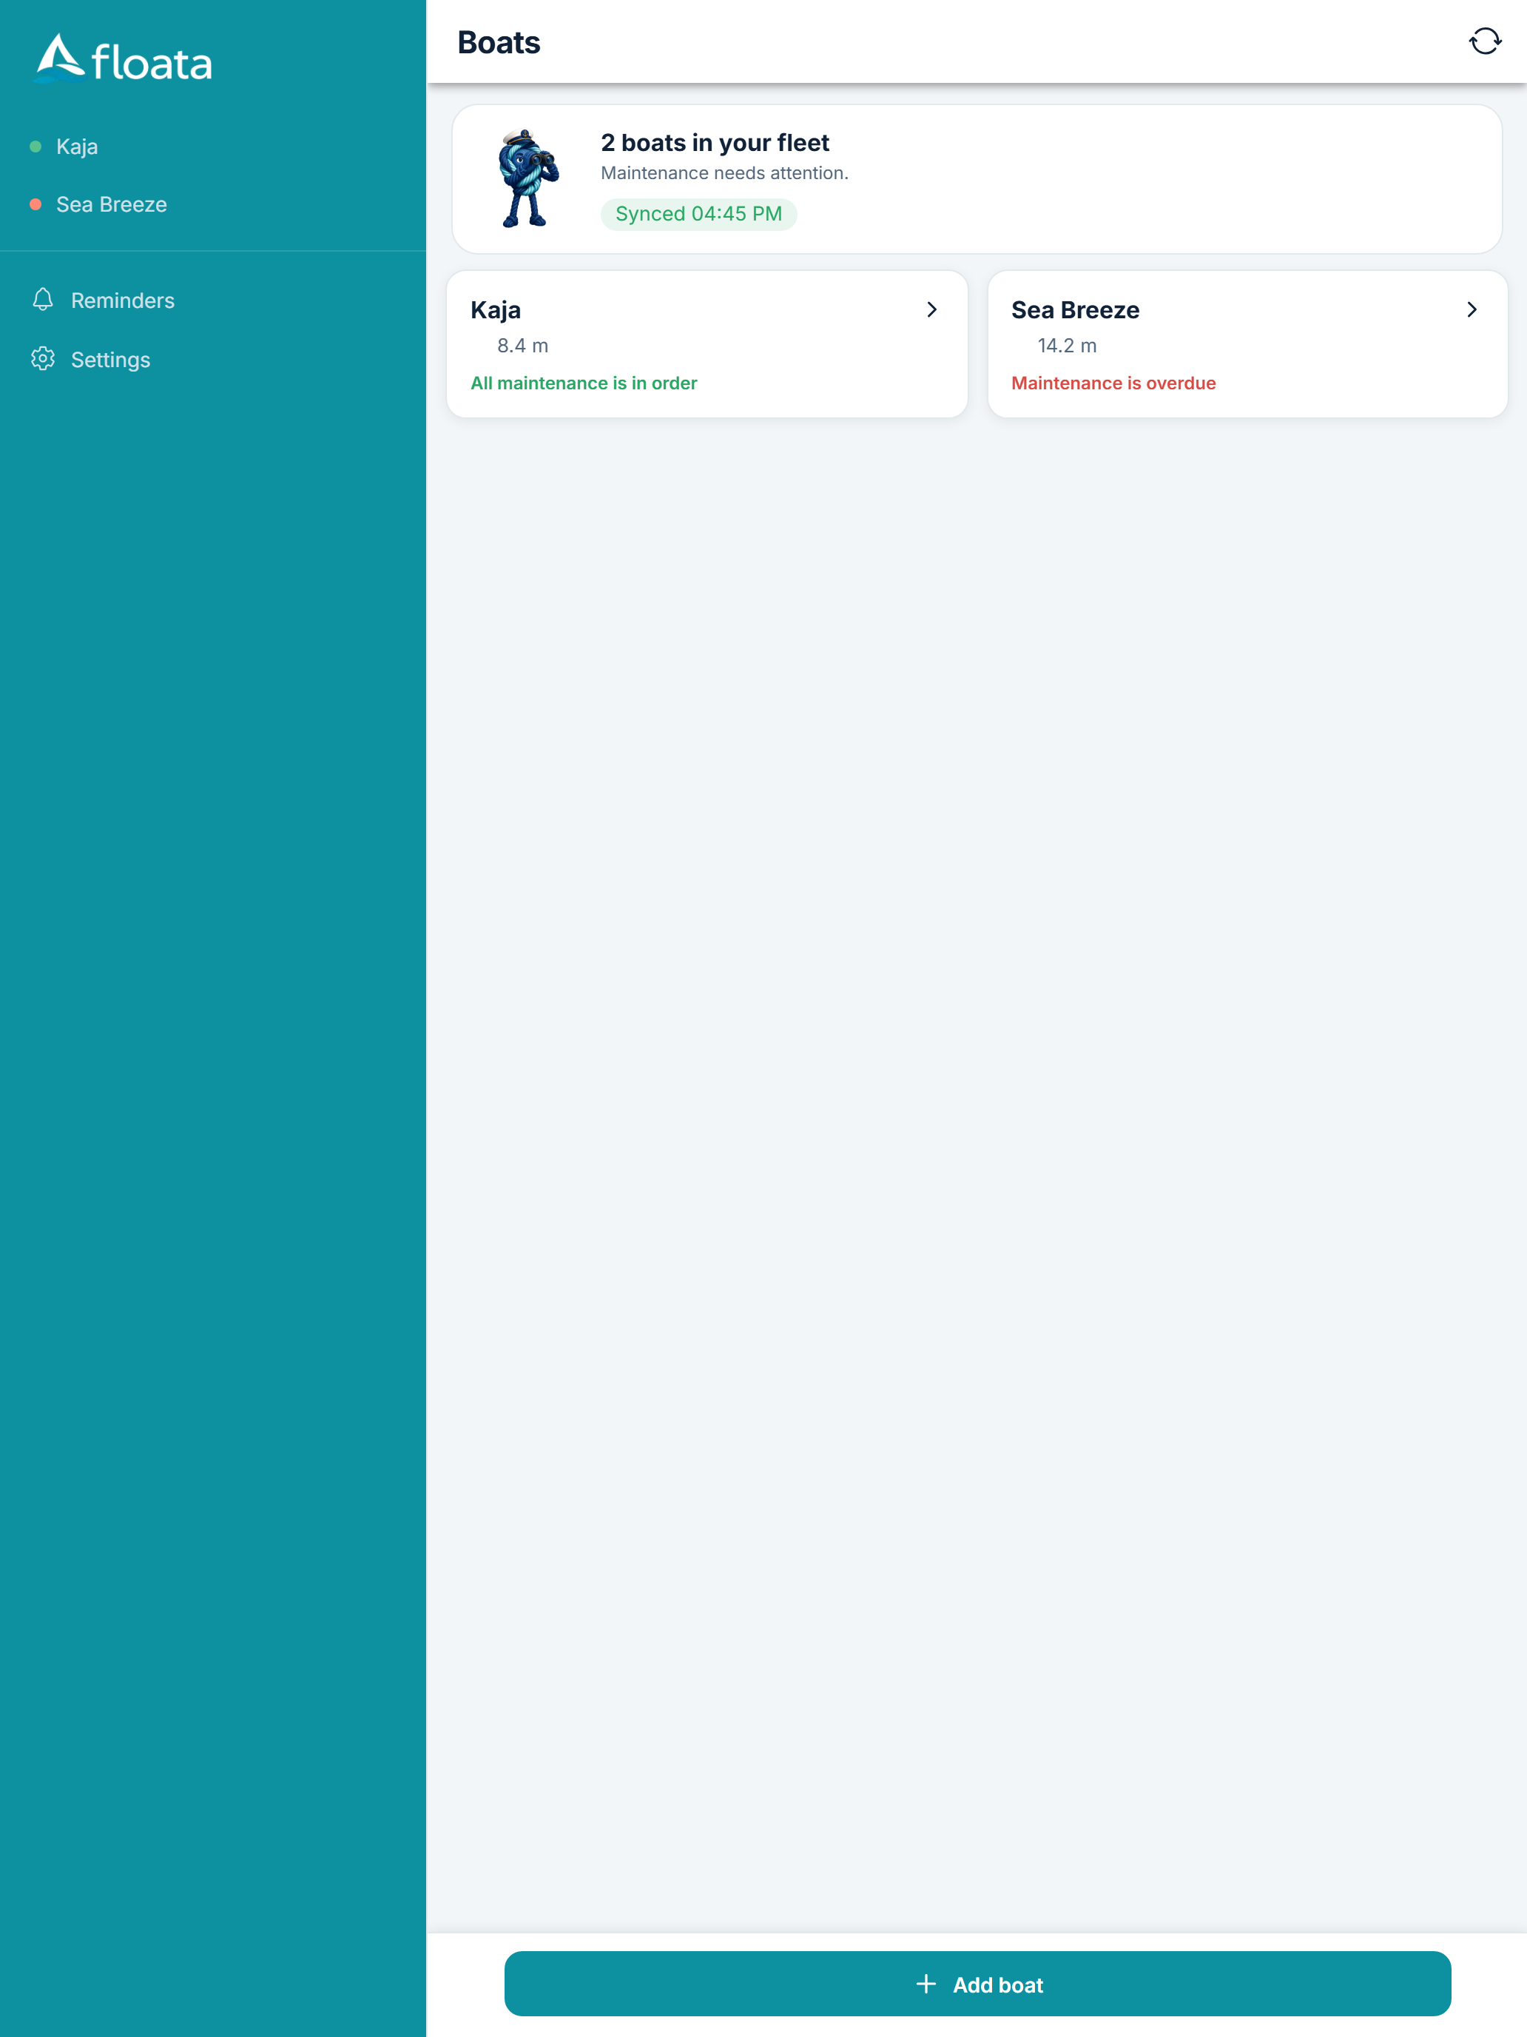
Task: Select Sea Breeze in the sidebar
Action: click(x=212, y=204)
